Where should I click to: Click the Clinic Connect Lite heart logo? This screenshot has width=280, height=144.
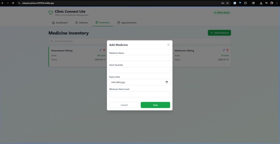51,13
